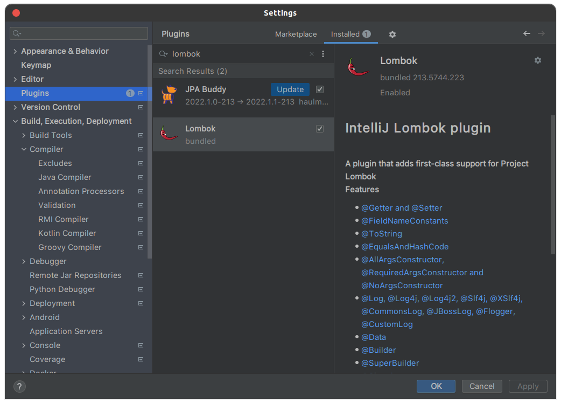This screenshot has width=561, height=404.
Task: Click project-level icon beside Coverage
Action: pos(141,359)
